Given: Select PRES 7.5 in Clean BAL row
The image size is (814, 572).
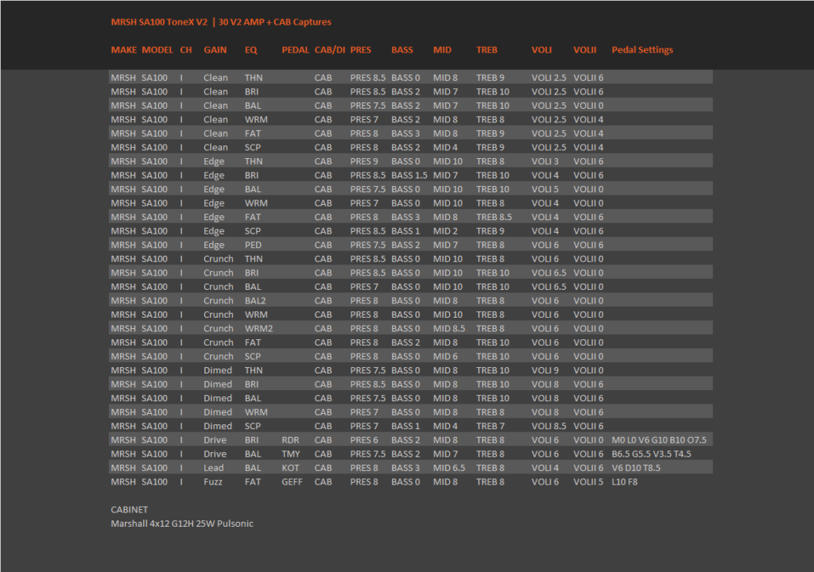Looking at the screenshot, I should (367, 106).
